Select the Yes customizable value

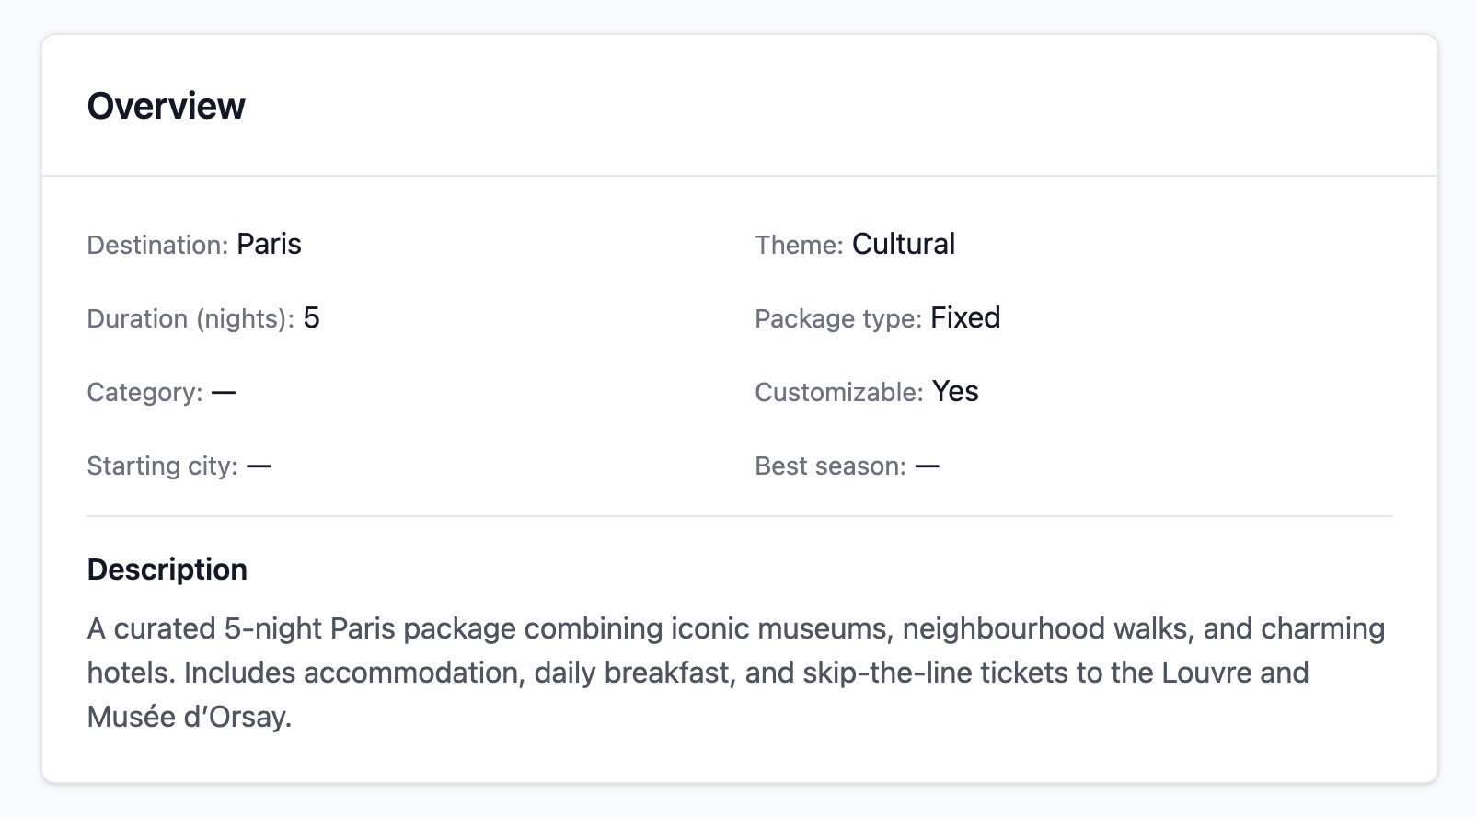[955, 391]
